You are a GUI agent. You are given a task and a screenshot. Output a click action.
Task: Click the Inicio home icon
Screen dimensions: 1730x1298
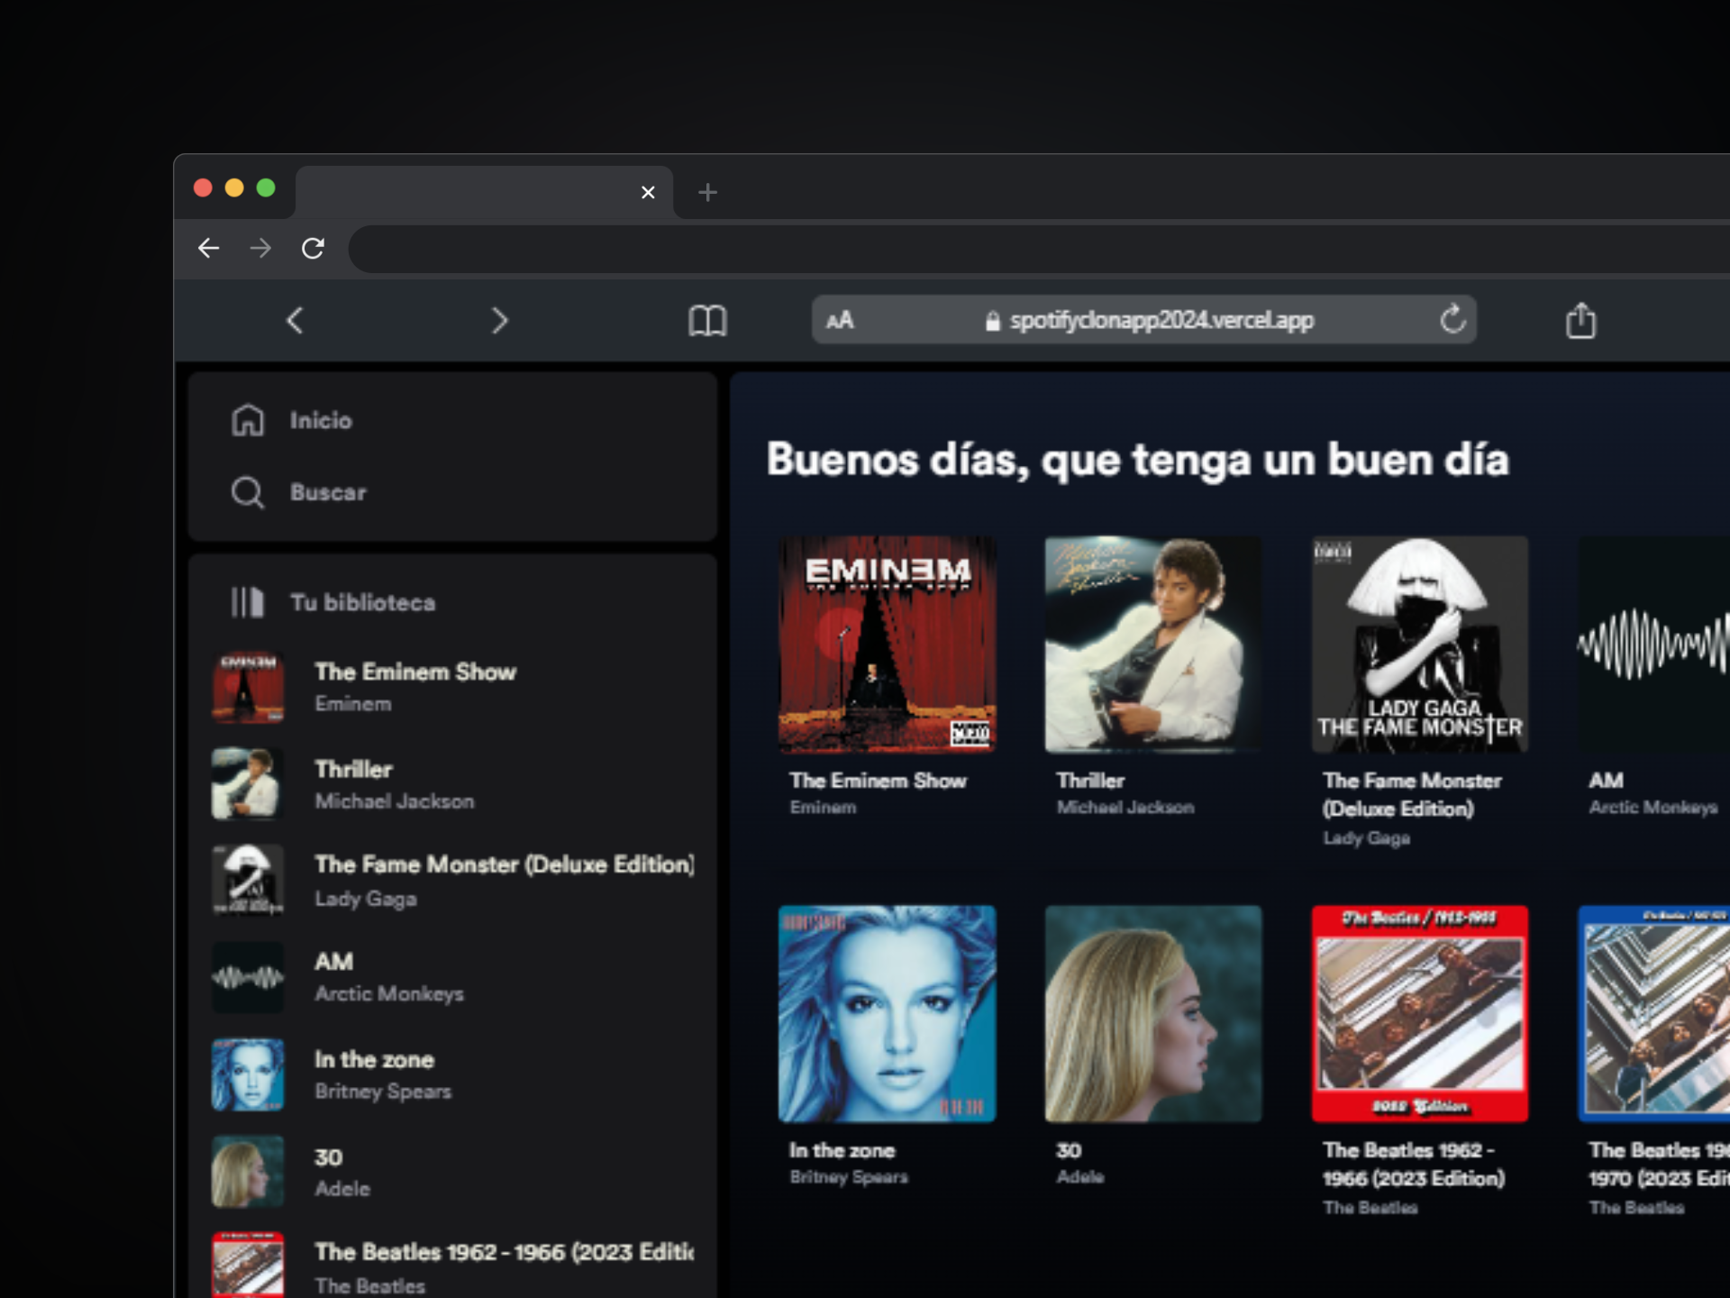[x=248, y=420]
